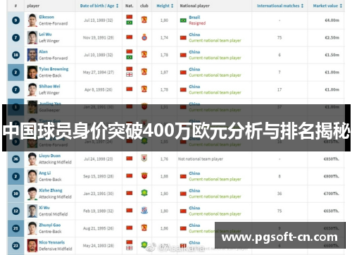Click the club crest in Shihao Wei's row
The image size is (352, 255).
(144, 89)
